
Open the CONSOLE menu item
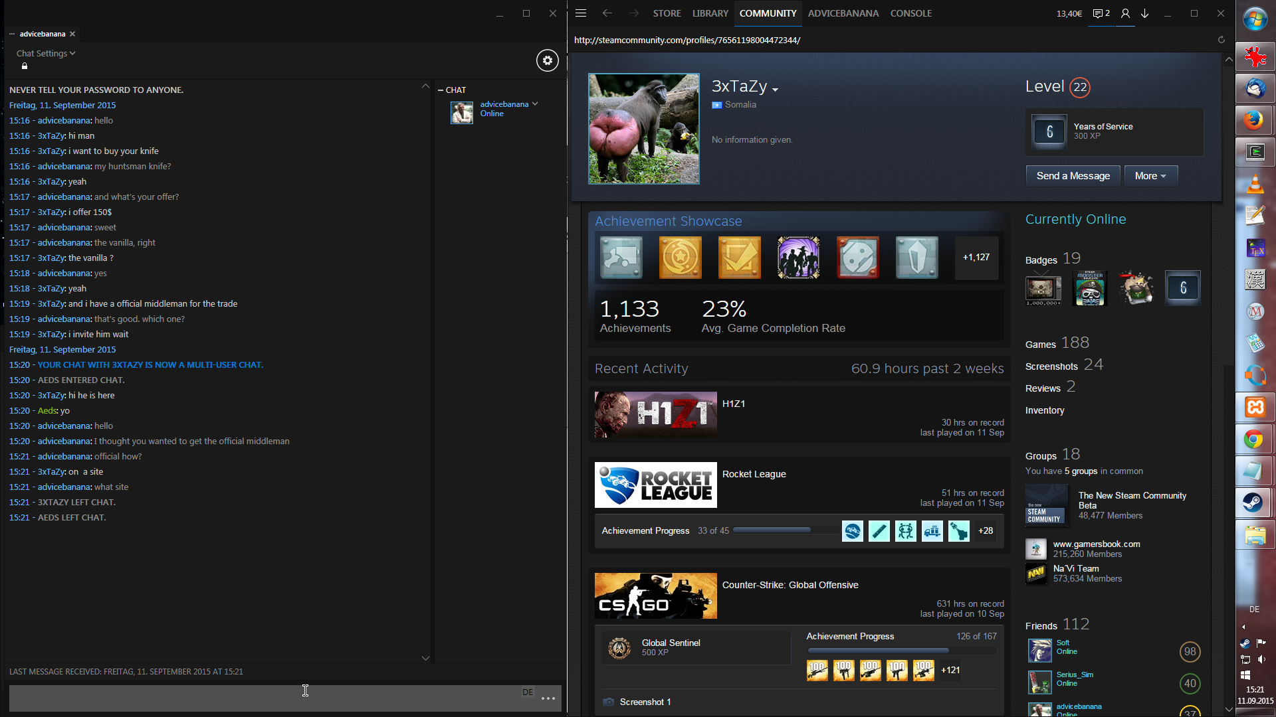(910, 13)
